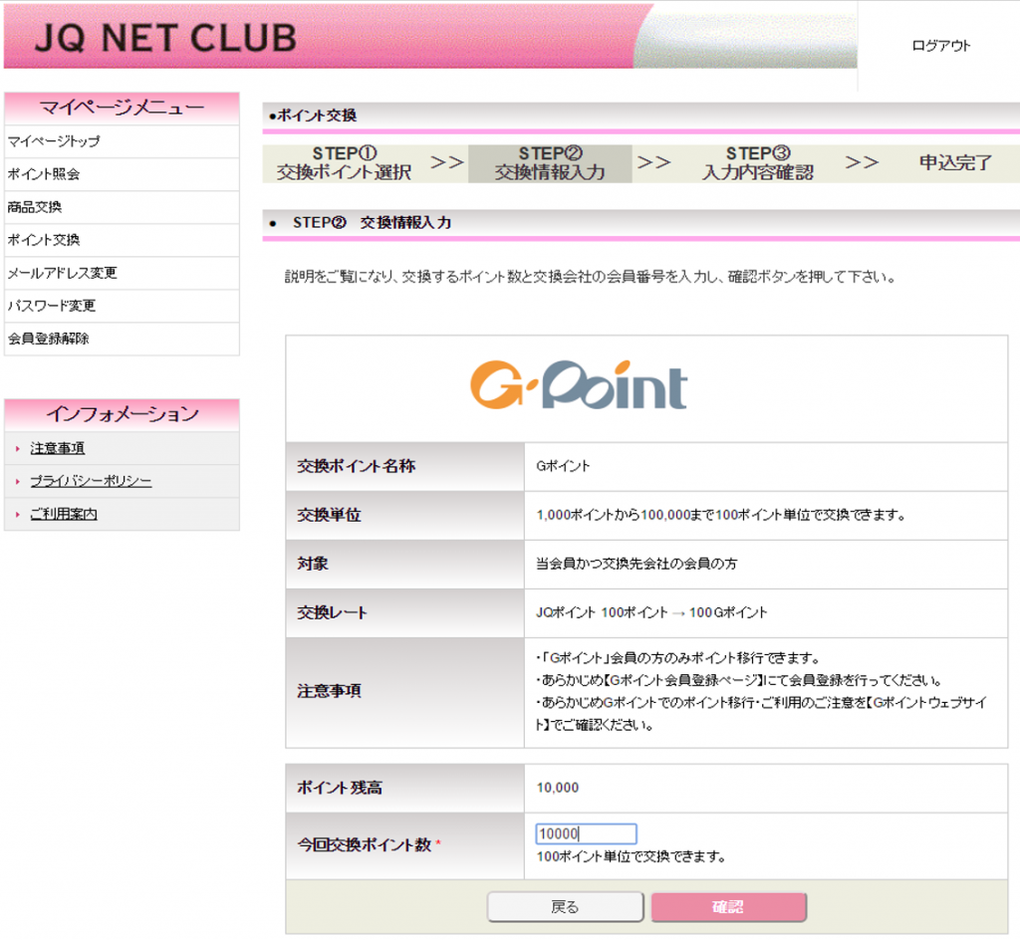Click the ポイント残高 value 10,000

(x=558, y=788)
